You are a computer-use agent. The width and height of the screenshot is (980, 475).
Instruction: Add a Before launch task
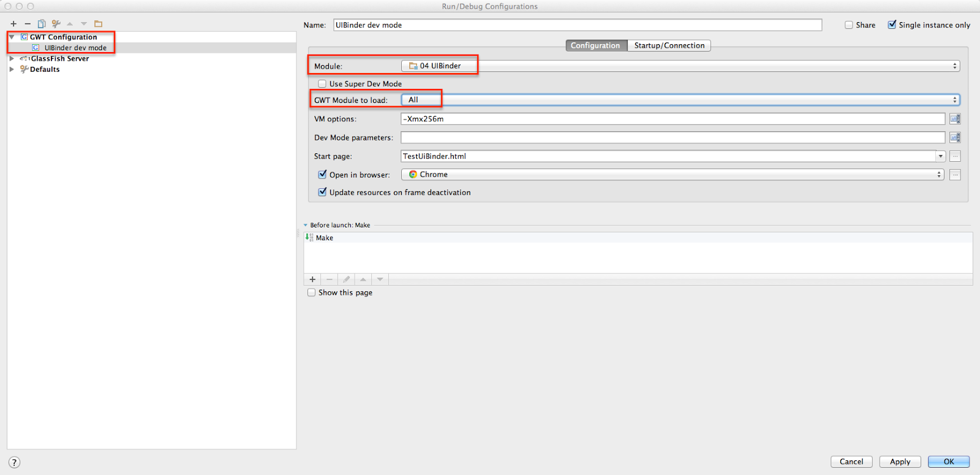point(312,279)
